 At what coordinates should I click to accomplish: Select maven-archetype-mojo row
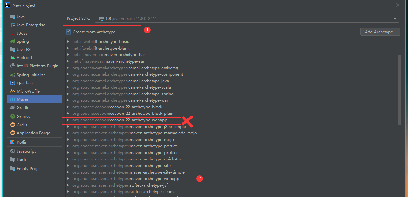231,140
